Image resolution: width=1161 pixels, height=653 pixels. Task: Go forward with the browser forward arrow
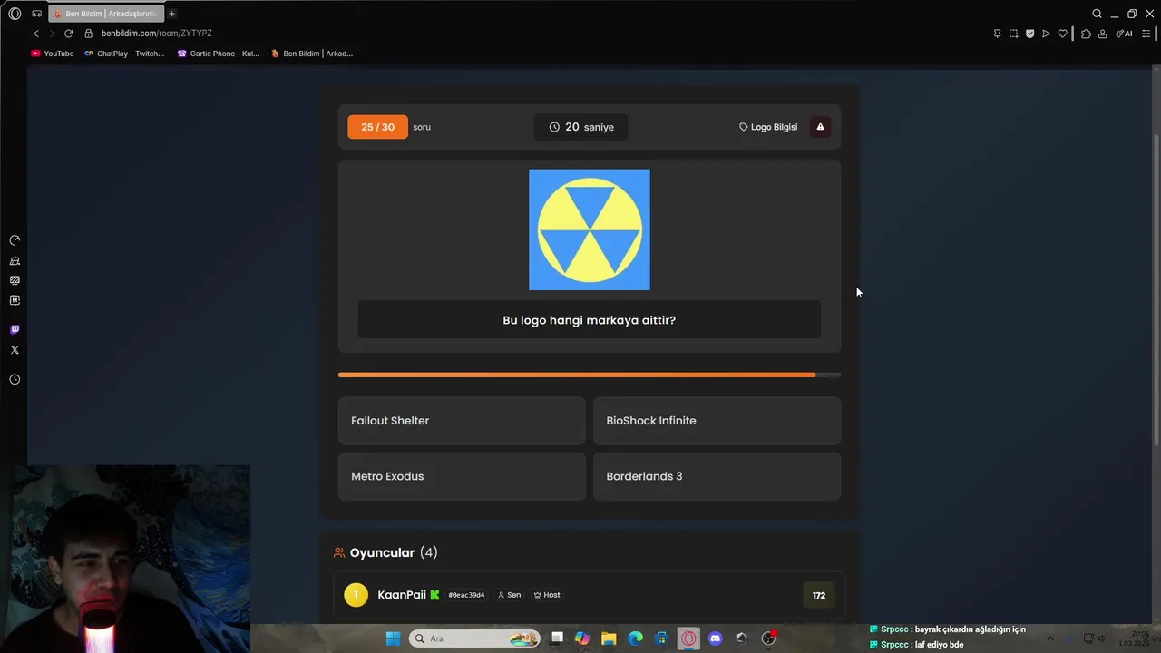click(x=52, y=34)
